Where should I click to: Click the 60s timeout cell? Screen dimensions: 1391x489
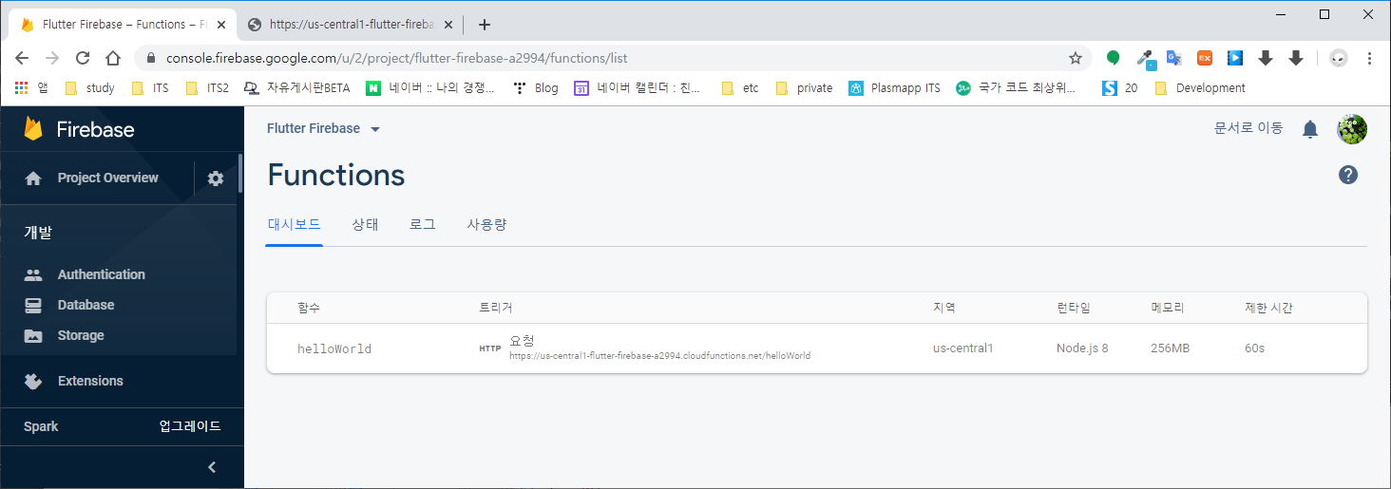pyautogui.click(x=1254, y=348)
